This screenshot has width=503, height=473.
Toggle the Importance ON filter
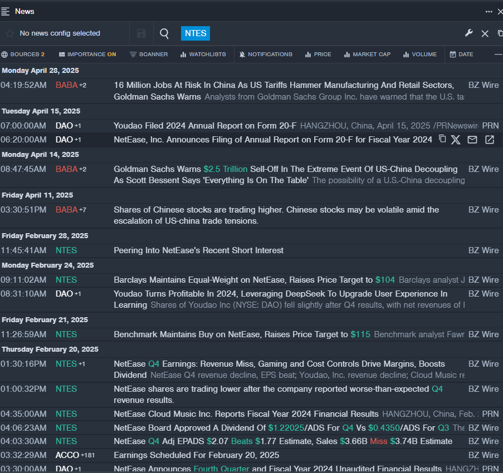(x=87, y=55)
